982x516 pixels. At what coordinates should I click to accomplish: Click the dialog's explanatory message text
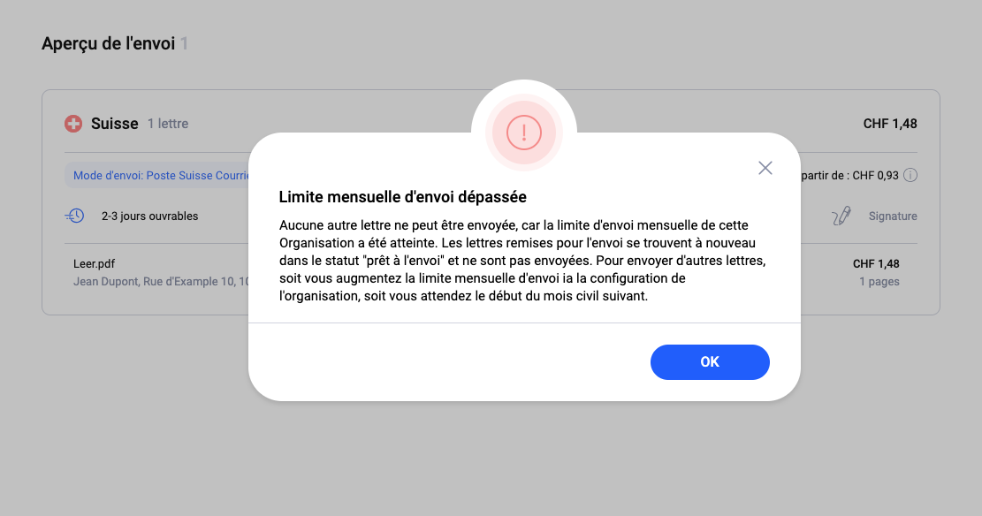point(521,261)
